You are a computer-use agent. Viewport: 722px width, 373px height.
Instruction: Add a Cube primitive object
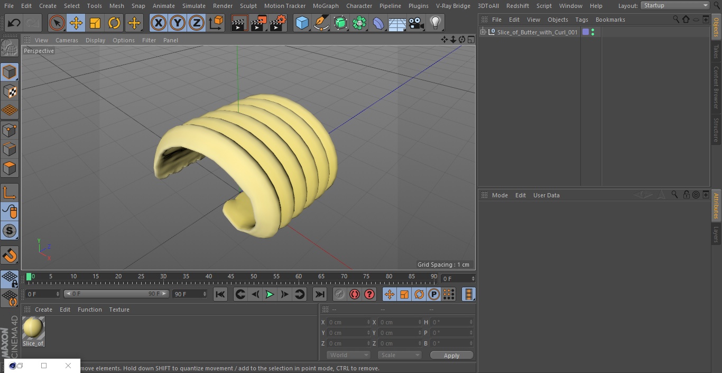302,23
